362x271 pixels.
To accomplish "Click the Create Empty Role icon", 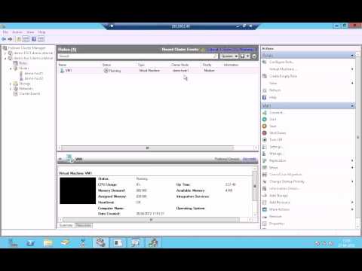I will 265,76.
